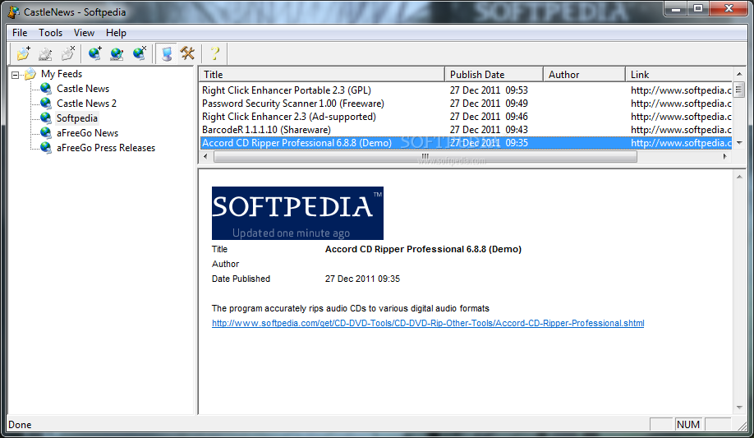Select the Castle News 2 feed
The image size is (754, 438).
(x=86, y=104)
